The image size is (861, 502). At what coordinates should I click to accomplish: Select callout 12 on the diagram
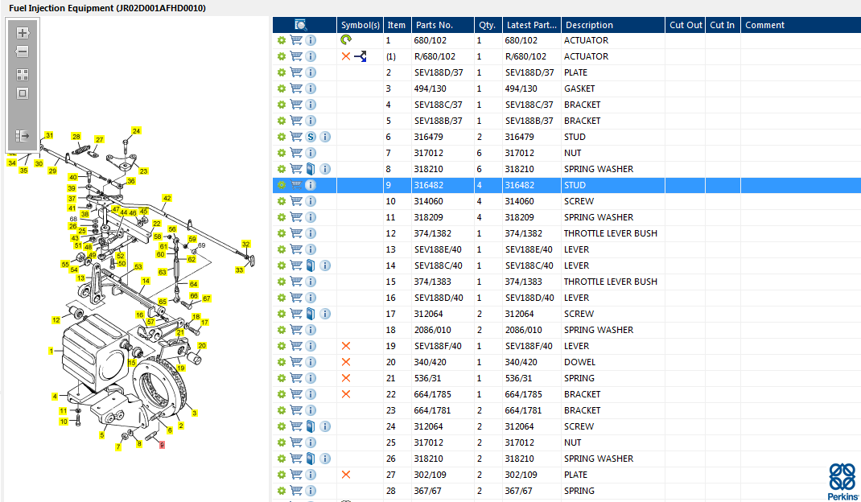point(56,319)
